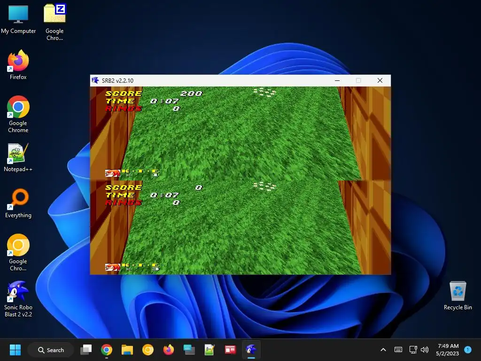Click bottom player's SCORE 0 value
This screenshot has height=361, width=481.
(199, 188)
